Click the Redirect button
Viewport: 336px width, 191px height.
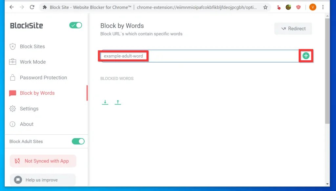coord(293,29)
